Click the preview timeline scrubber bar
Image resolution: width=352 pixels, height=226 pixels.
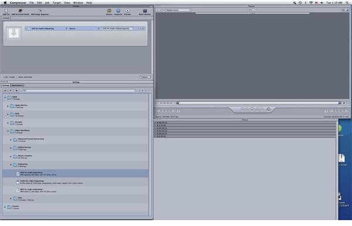click(x=259, y=103)
